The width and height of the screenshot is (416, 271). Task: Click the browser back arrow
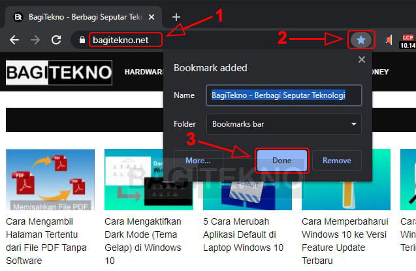click(x=14, y=40)
